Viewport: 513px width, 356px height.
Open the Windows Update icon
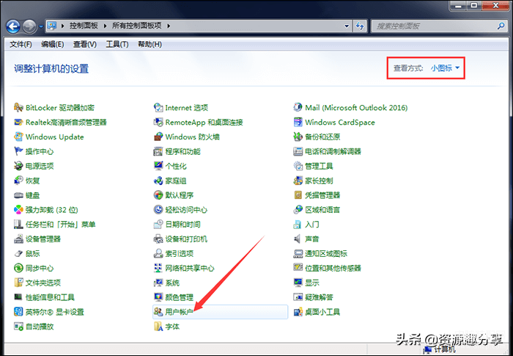(x=18, y=137)
